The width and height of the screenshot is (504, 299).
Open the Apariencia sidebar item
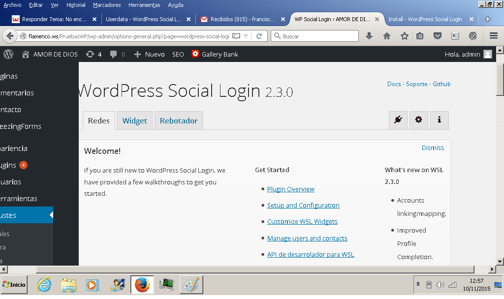pos(13,149)
